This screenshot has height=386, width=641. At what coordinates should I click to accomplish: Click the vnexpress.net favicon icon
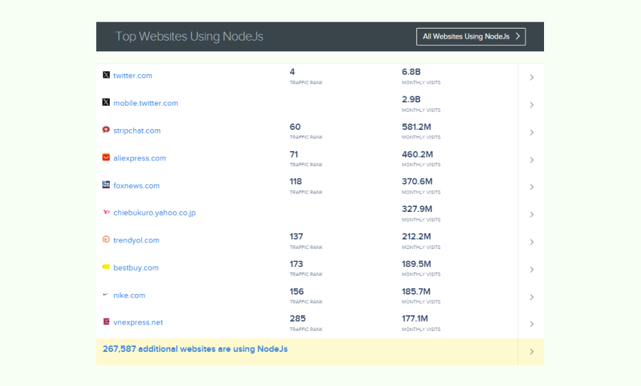(106, 321)
